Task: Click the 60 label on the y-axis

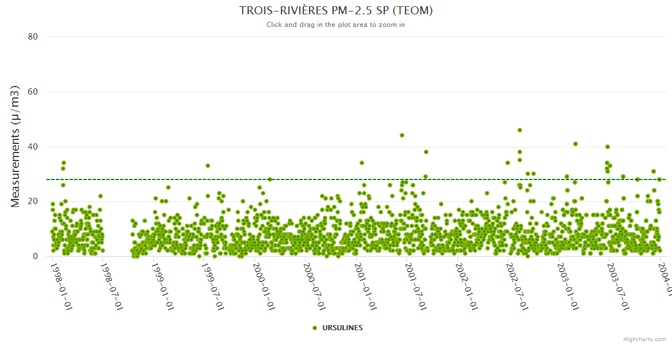Action: click(33, 92)
